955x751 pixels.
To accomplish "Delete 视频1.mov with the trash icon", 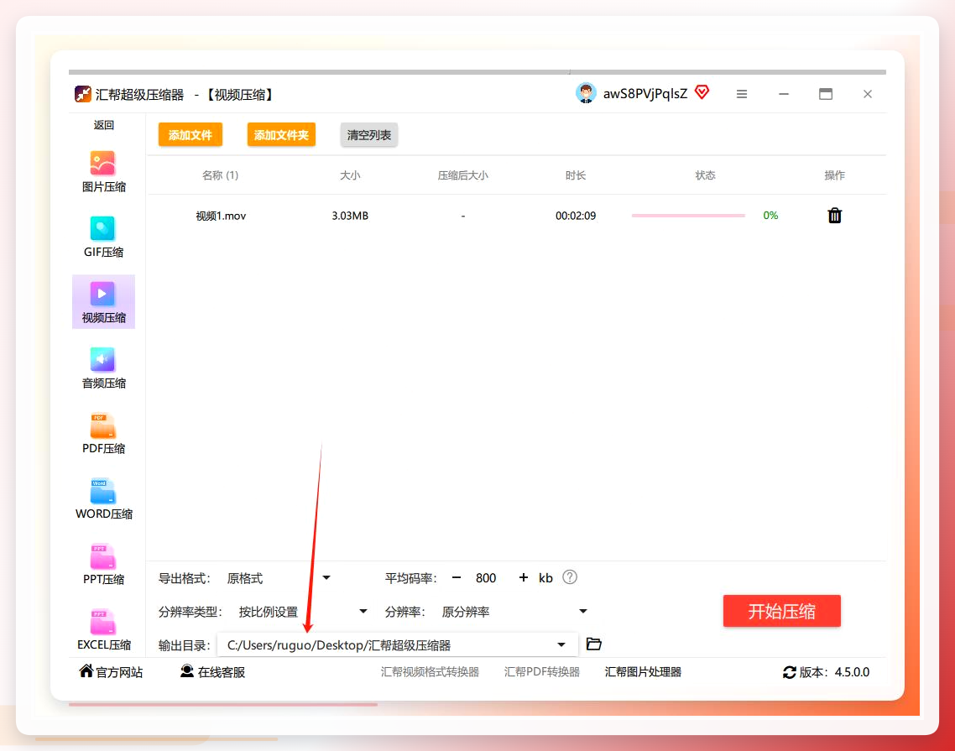I will 834,216.
